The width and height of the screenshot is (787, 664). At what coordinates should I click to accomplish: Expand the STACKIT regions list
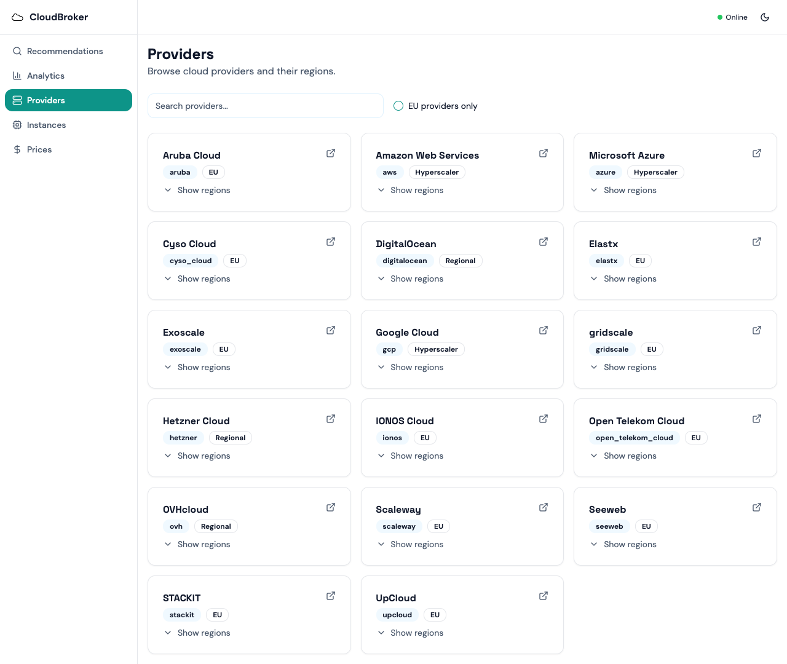(197, 633)
